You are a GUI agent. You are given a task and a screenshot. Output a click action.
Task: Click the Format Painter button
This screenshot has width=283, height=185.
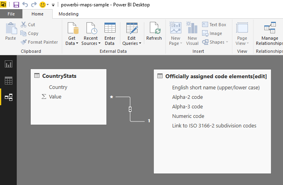click(39, 42)
